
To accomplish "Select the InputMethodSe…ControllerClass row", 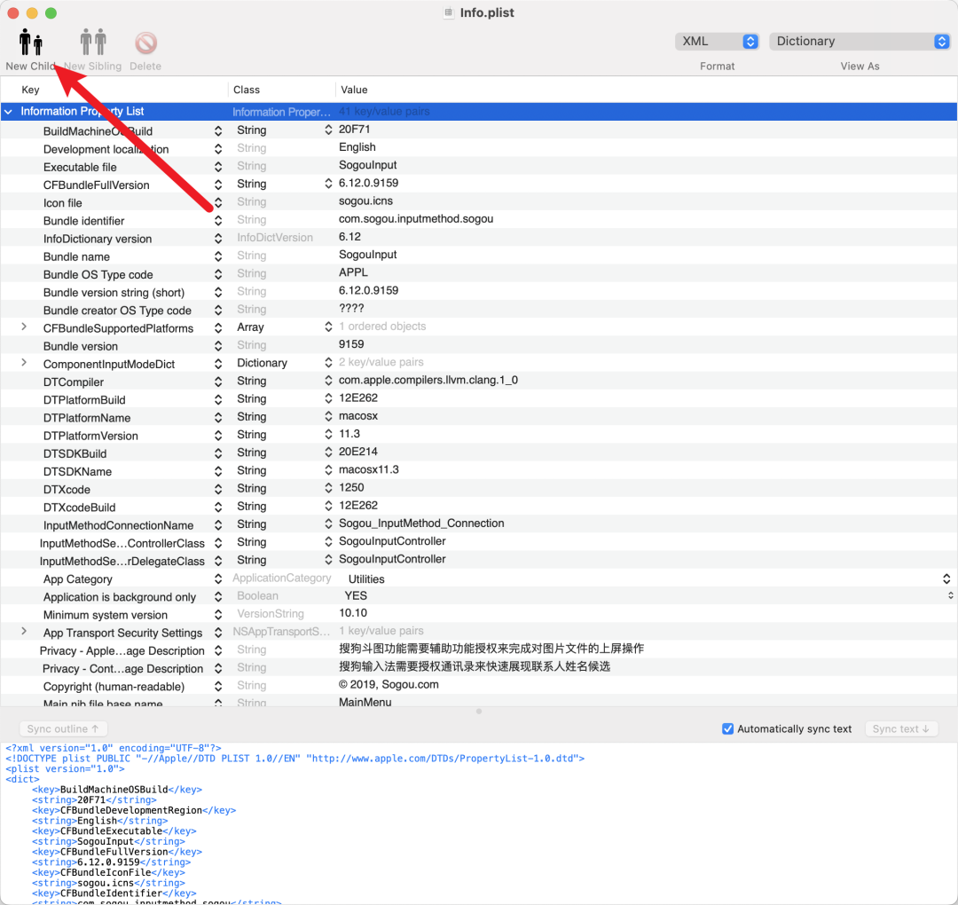I will point(479,542).
